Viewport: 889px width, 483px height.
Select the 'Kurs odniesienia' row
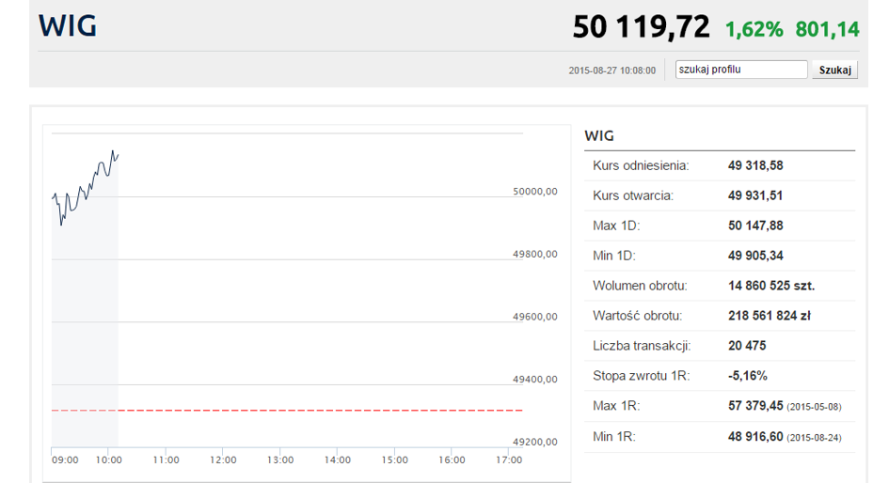641,166
